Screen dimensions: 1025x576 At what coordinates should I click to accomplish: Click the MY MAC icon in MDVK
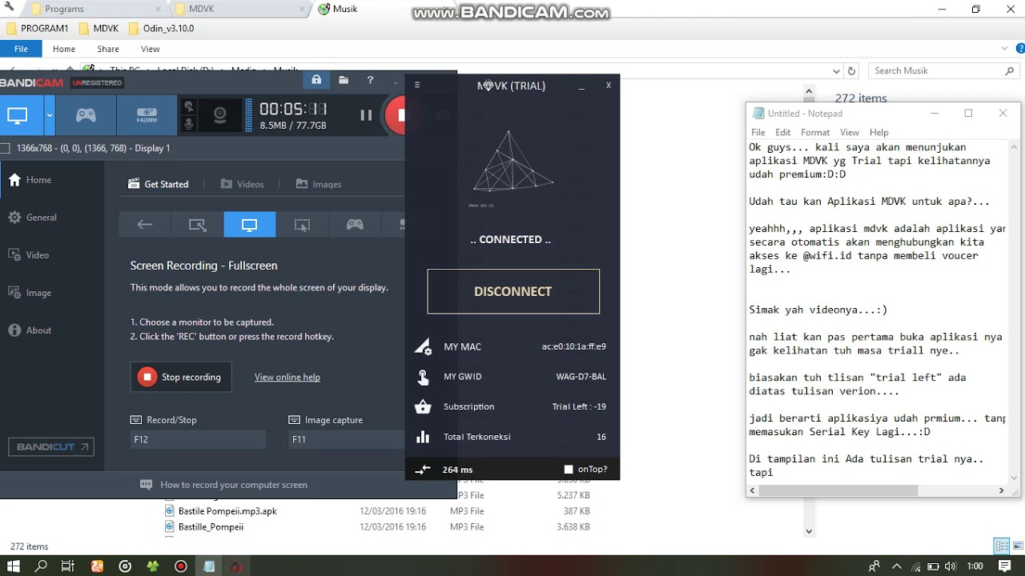422,346
